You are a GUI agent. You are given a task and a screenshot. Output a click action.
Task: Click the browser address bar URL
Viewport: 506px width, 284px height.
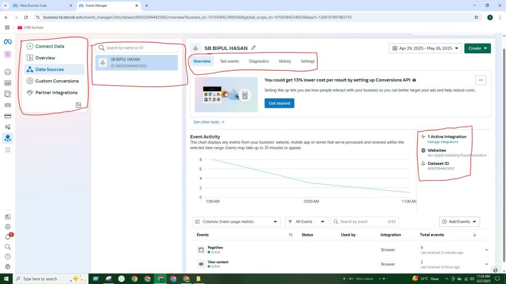click(x=197, y=17)
